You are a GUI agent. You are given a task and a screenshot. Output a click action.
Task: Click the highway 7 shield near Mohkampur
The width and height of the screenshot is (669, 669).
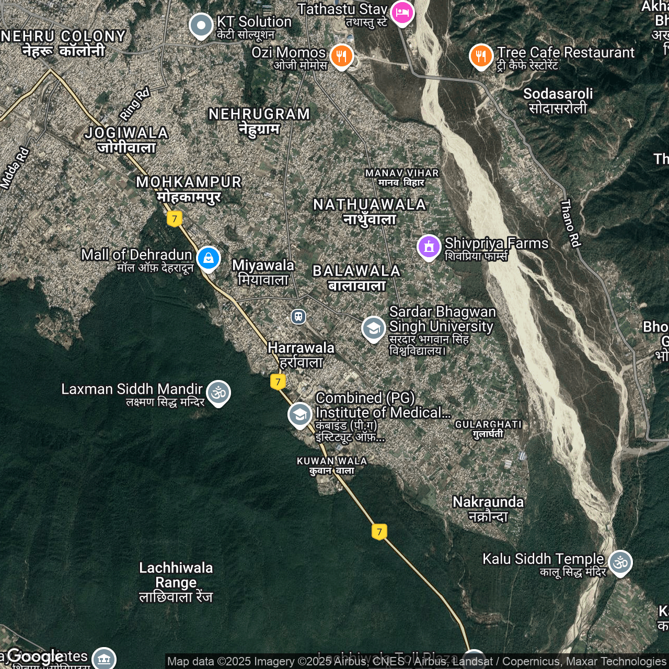[175, 218]
